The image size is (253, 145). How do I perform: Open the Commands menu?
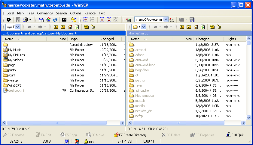[x=45, y=13]
